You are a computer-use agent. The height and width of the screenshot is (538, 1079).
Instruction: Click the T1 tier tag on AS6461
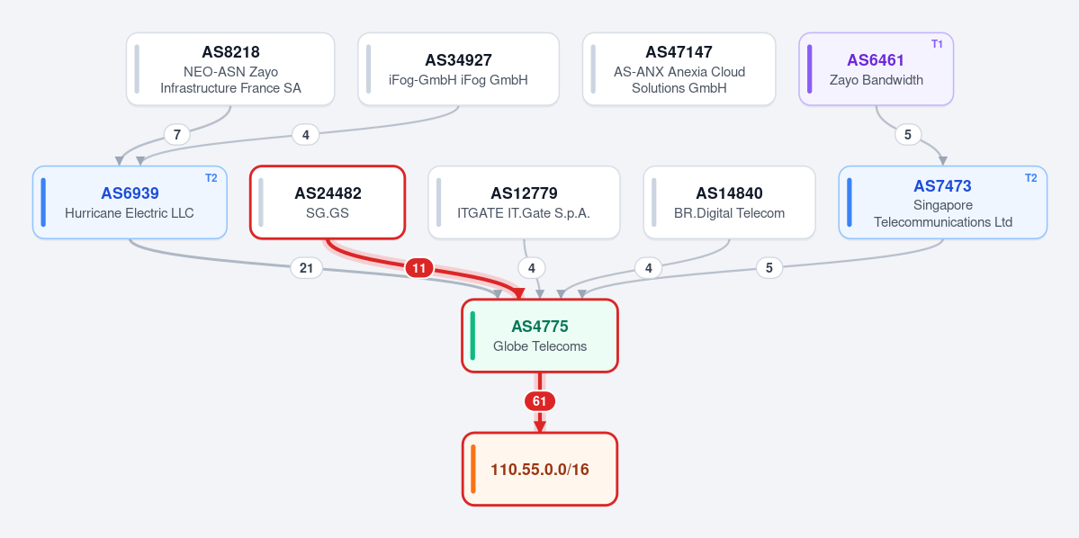937,44
